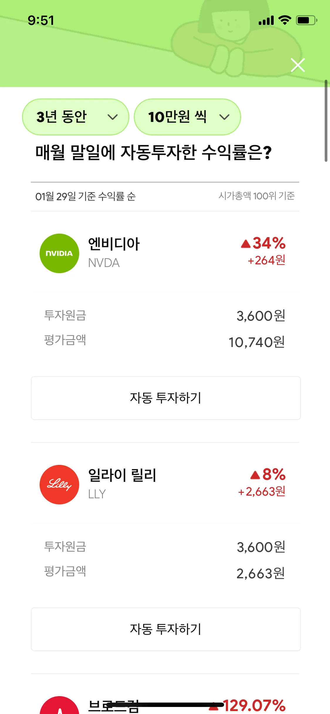The width and height of the screenshot is (330, 714).
Task: Tap the 01월 29일 기준 수익률 순 label
Action: [85, 196]
